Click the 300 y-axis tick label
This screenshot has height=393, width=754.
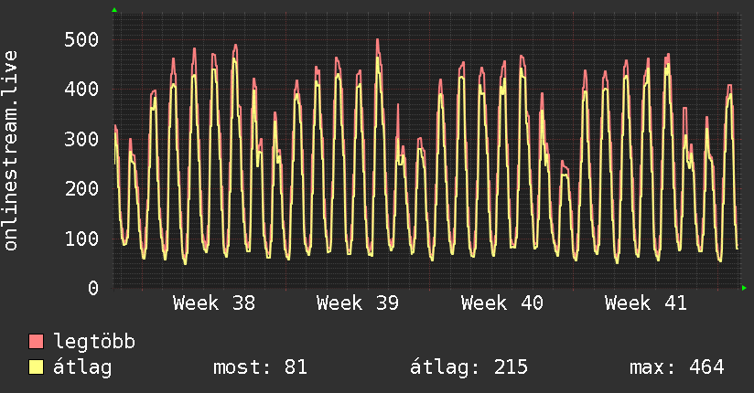[81, 139]
